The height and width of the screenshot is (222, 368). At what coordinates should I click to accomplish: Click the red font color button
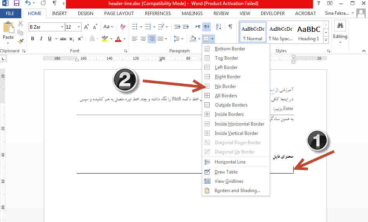point(118,39)
